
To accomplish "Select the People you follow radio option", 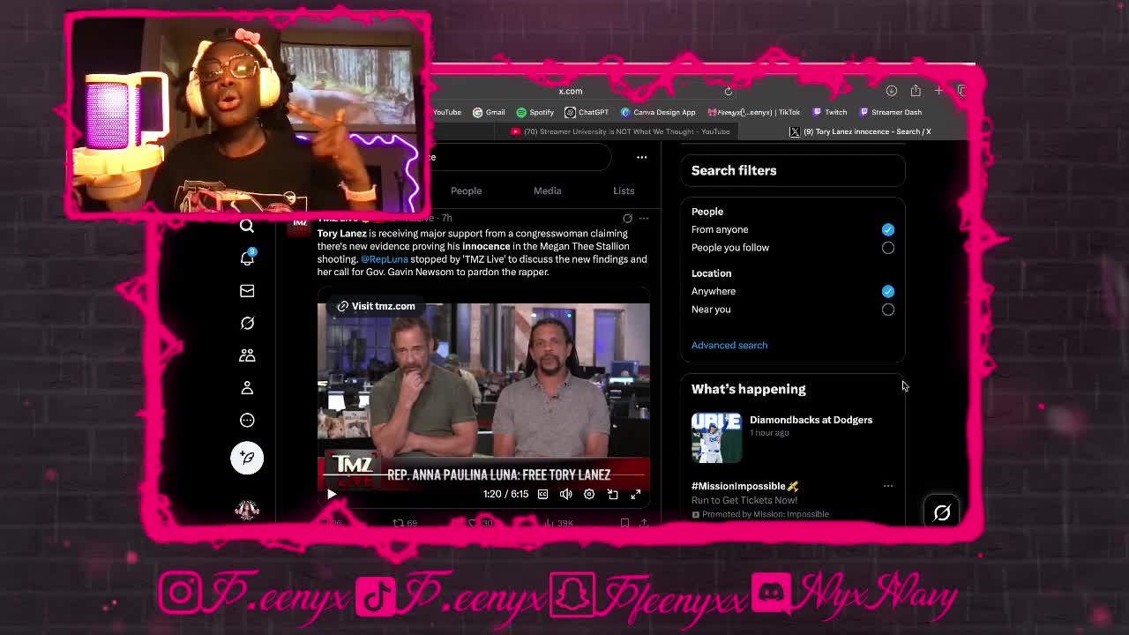I will point(887,248).
